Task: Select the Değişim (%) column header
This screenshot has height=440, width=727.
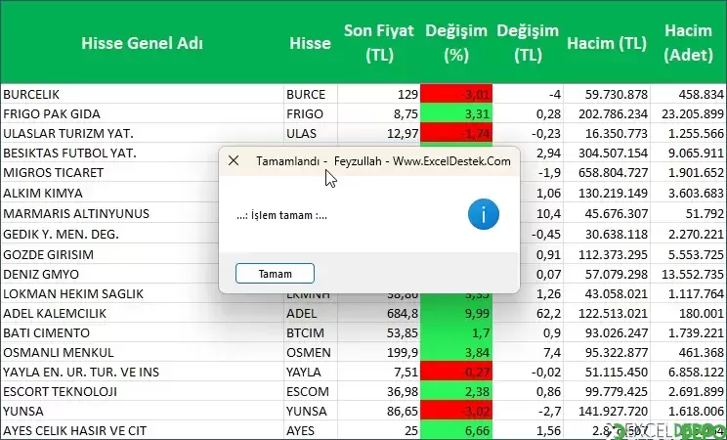Action: click(456, 43)
